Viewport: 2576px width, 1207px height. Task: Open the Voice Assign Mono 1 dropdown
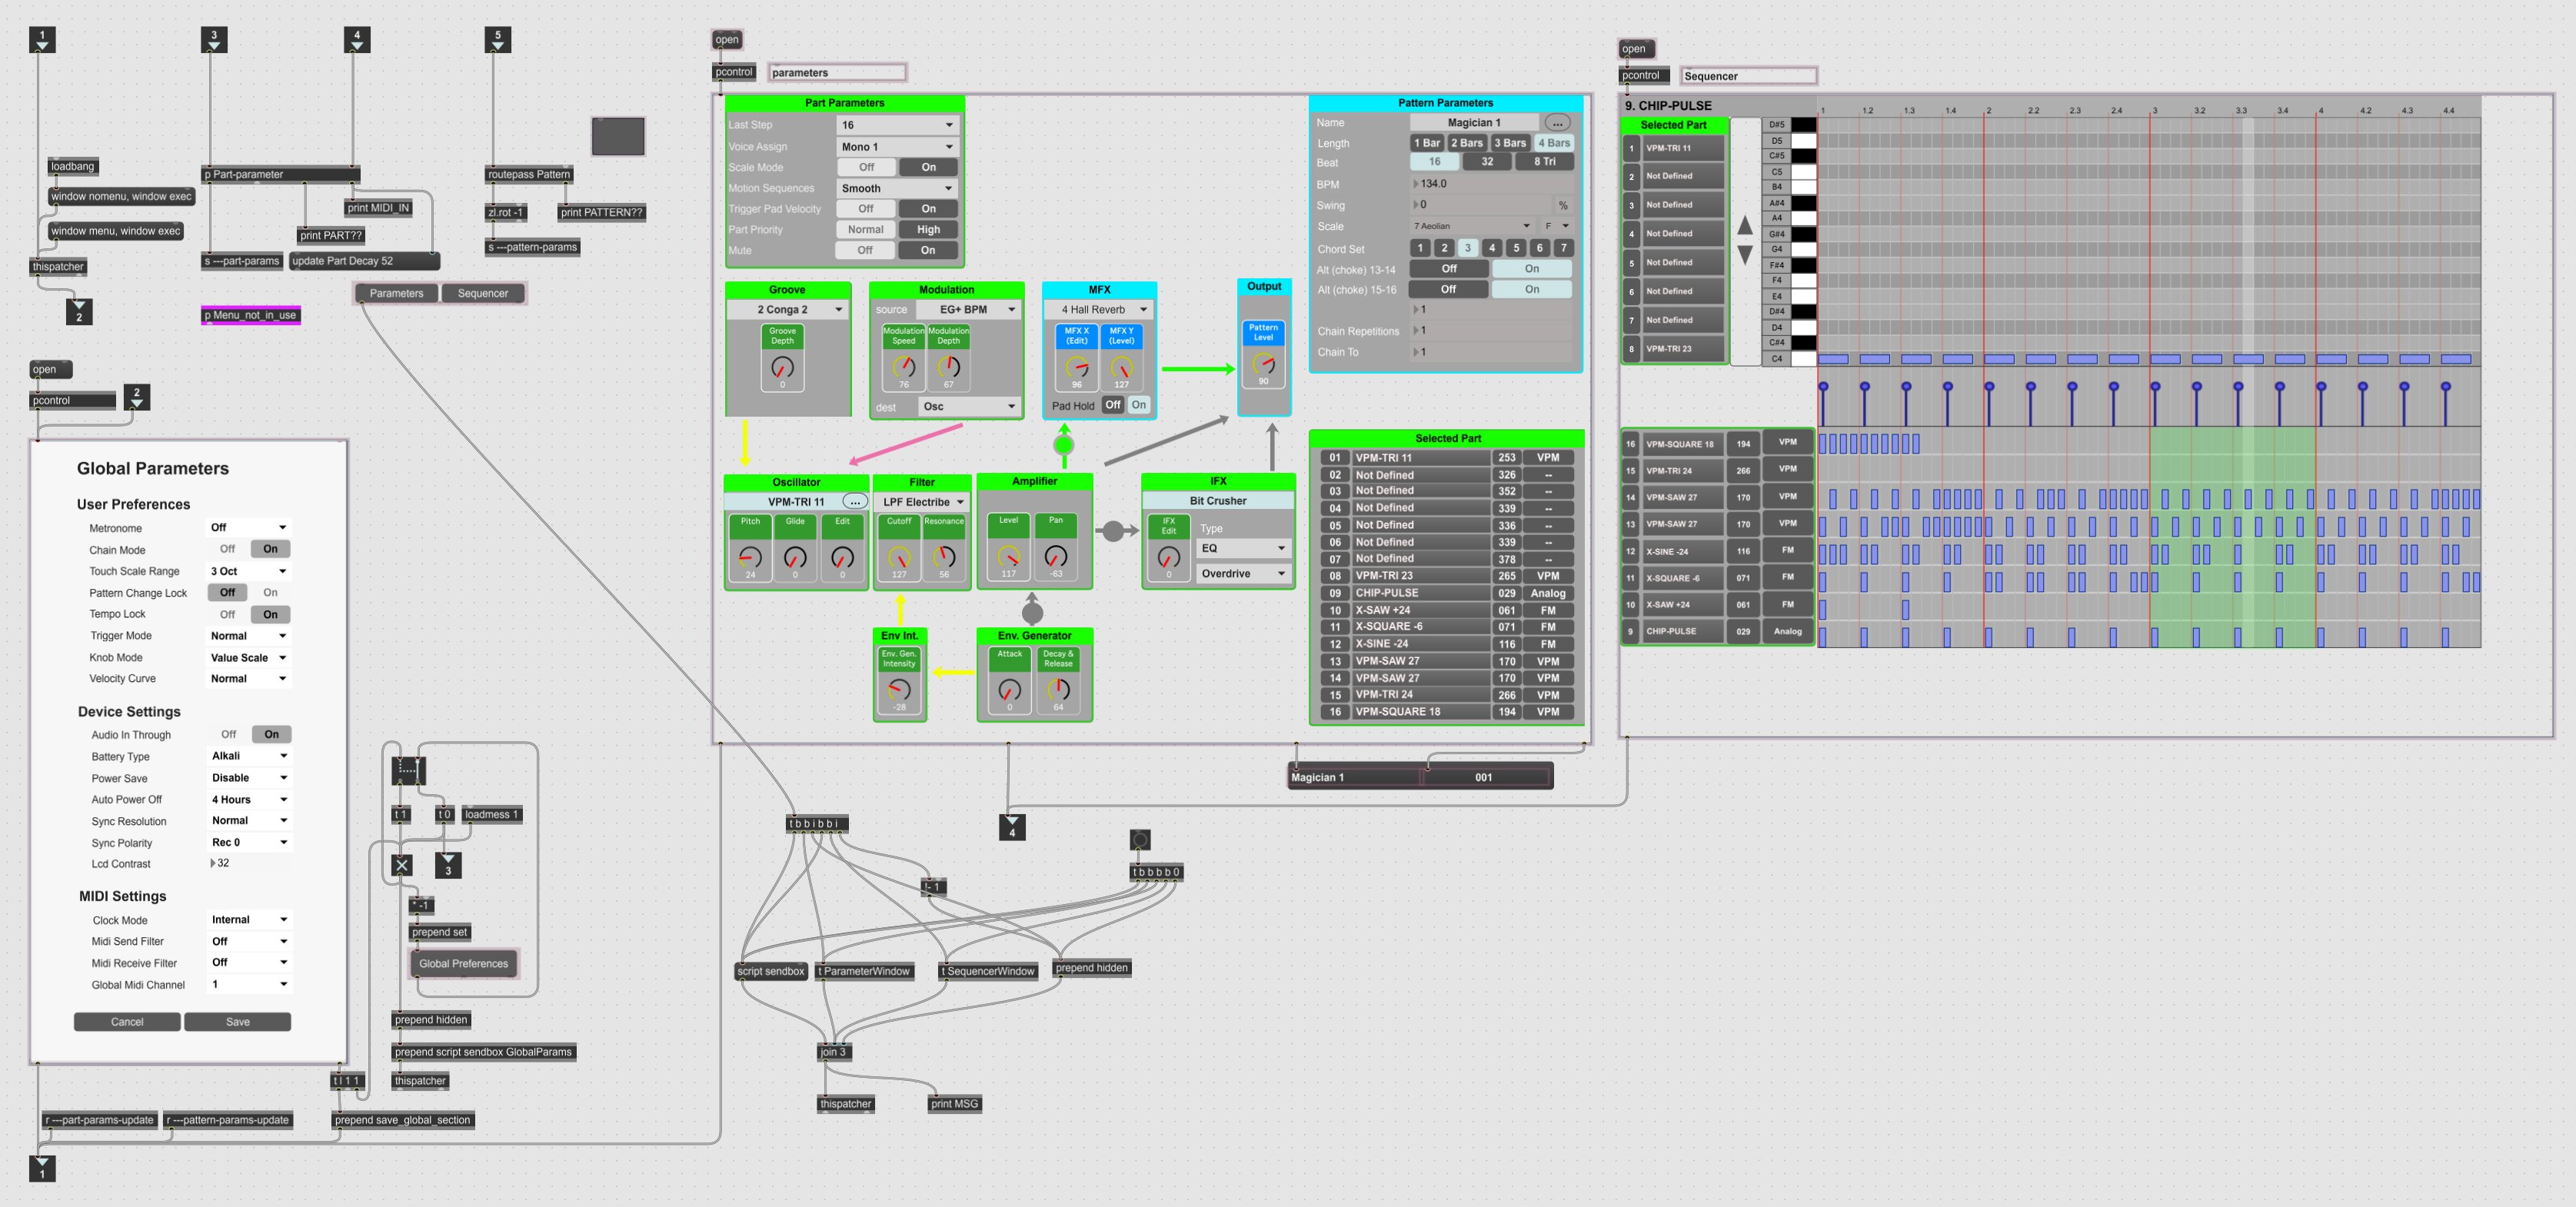tap(897, 147)
